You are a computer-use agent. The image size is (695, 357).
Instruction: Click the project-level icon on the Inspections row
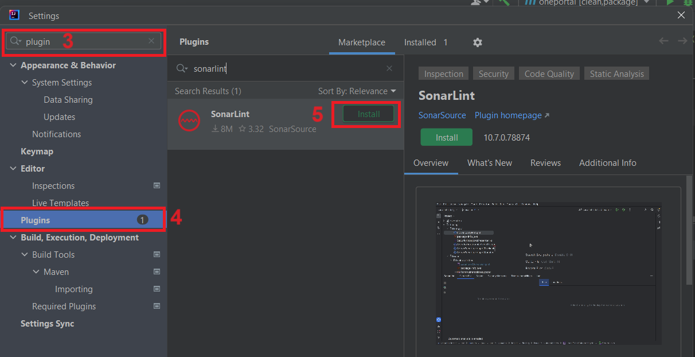(x=157, y=186)
